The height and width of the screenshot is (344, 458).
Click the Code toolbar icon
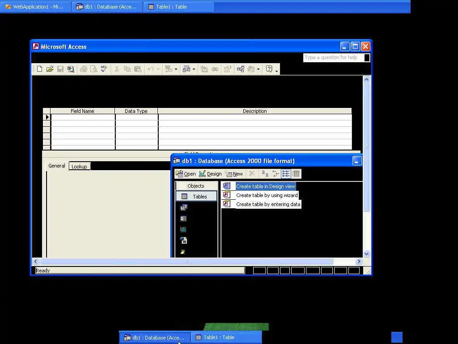point(204,69)
